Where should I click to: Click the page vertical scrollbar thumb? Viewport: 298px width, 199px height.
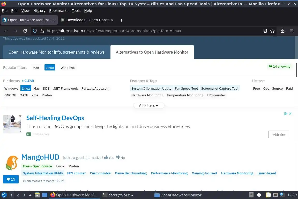point(296,70)
